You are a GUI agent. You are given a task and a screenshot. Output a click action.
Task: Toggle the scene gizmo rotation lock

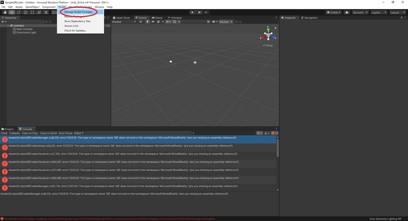tap(275, 28)
